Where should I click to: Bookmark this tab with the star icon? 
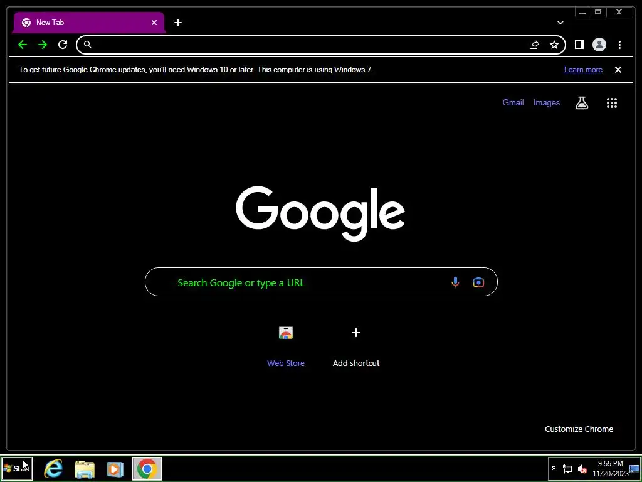554,45
